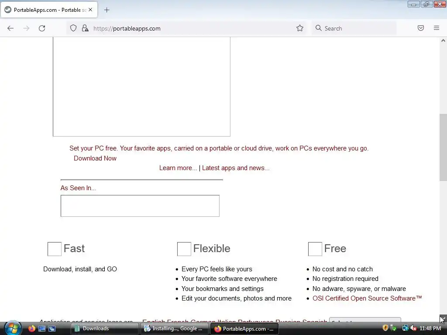Click the scrollbar up arrow
The width and height of the screenshot is (447, 335).
point(443,41)
